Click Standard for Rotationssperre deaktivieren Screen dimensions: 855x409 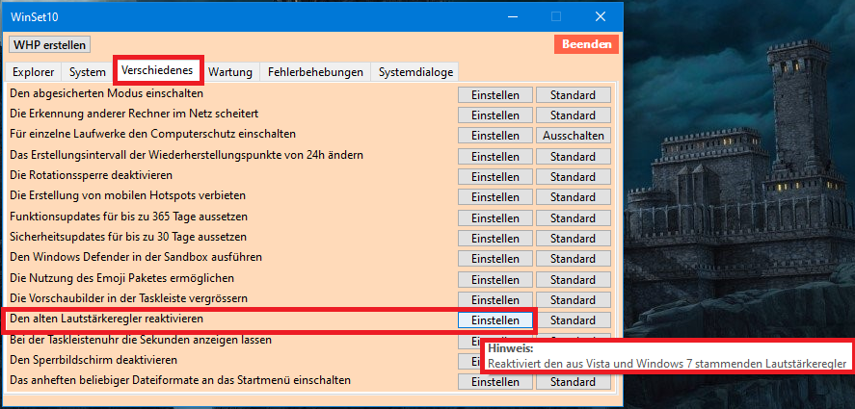(x=574, y=176)
